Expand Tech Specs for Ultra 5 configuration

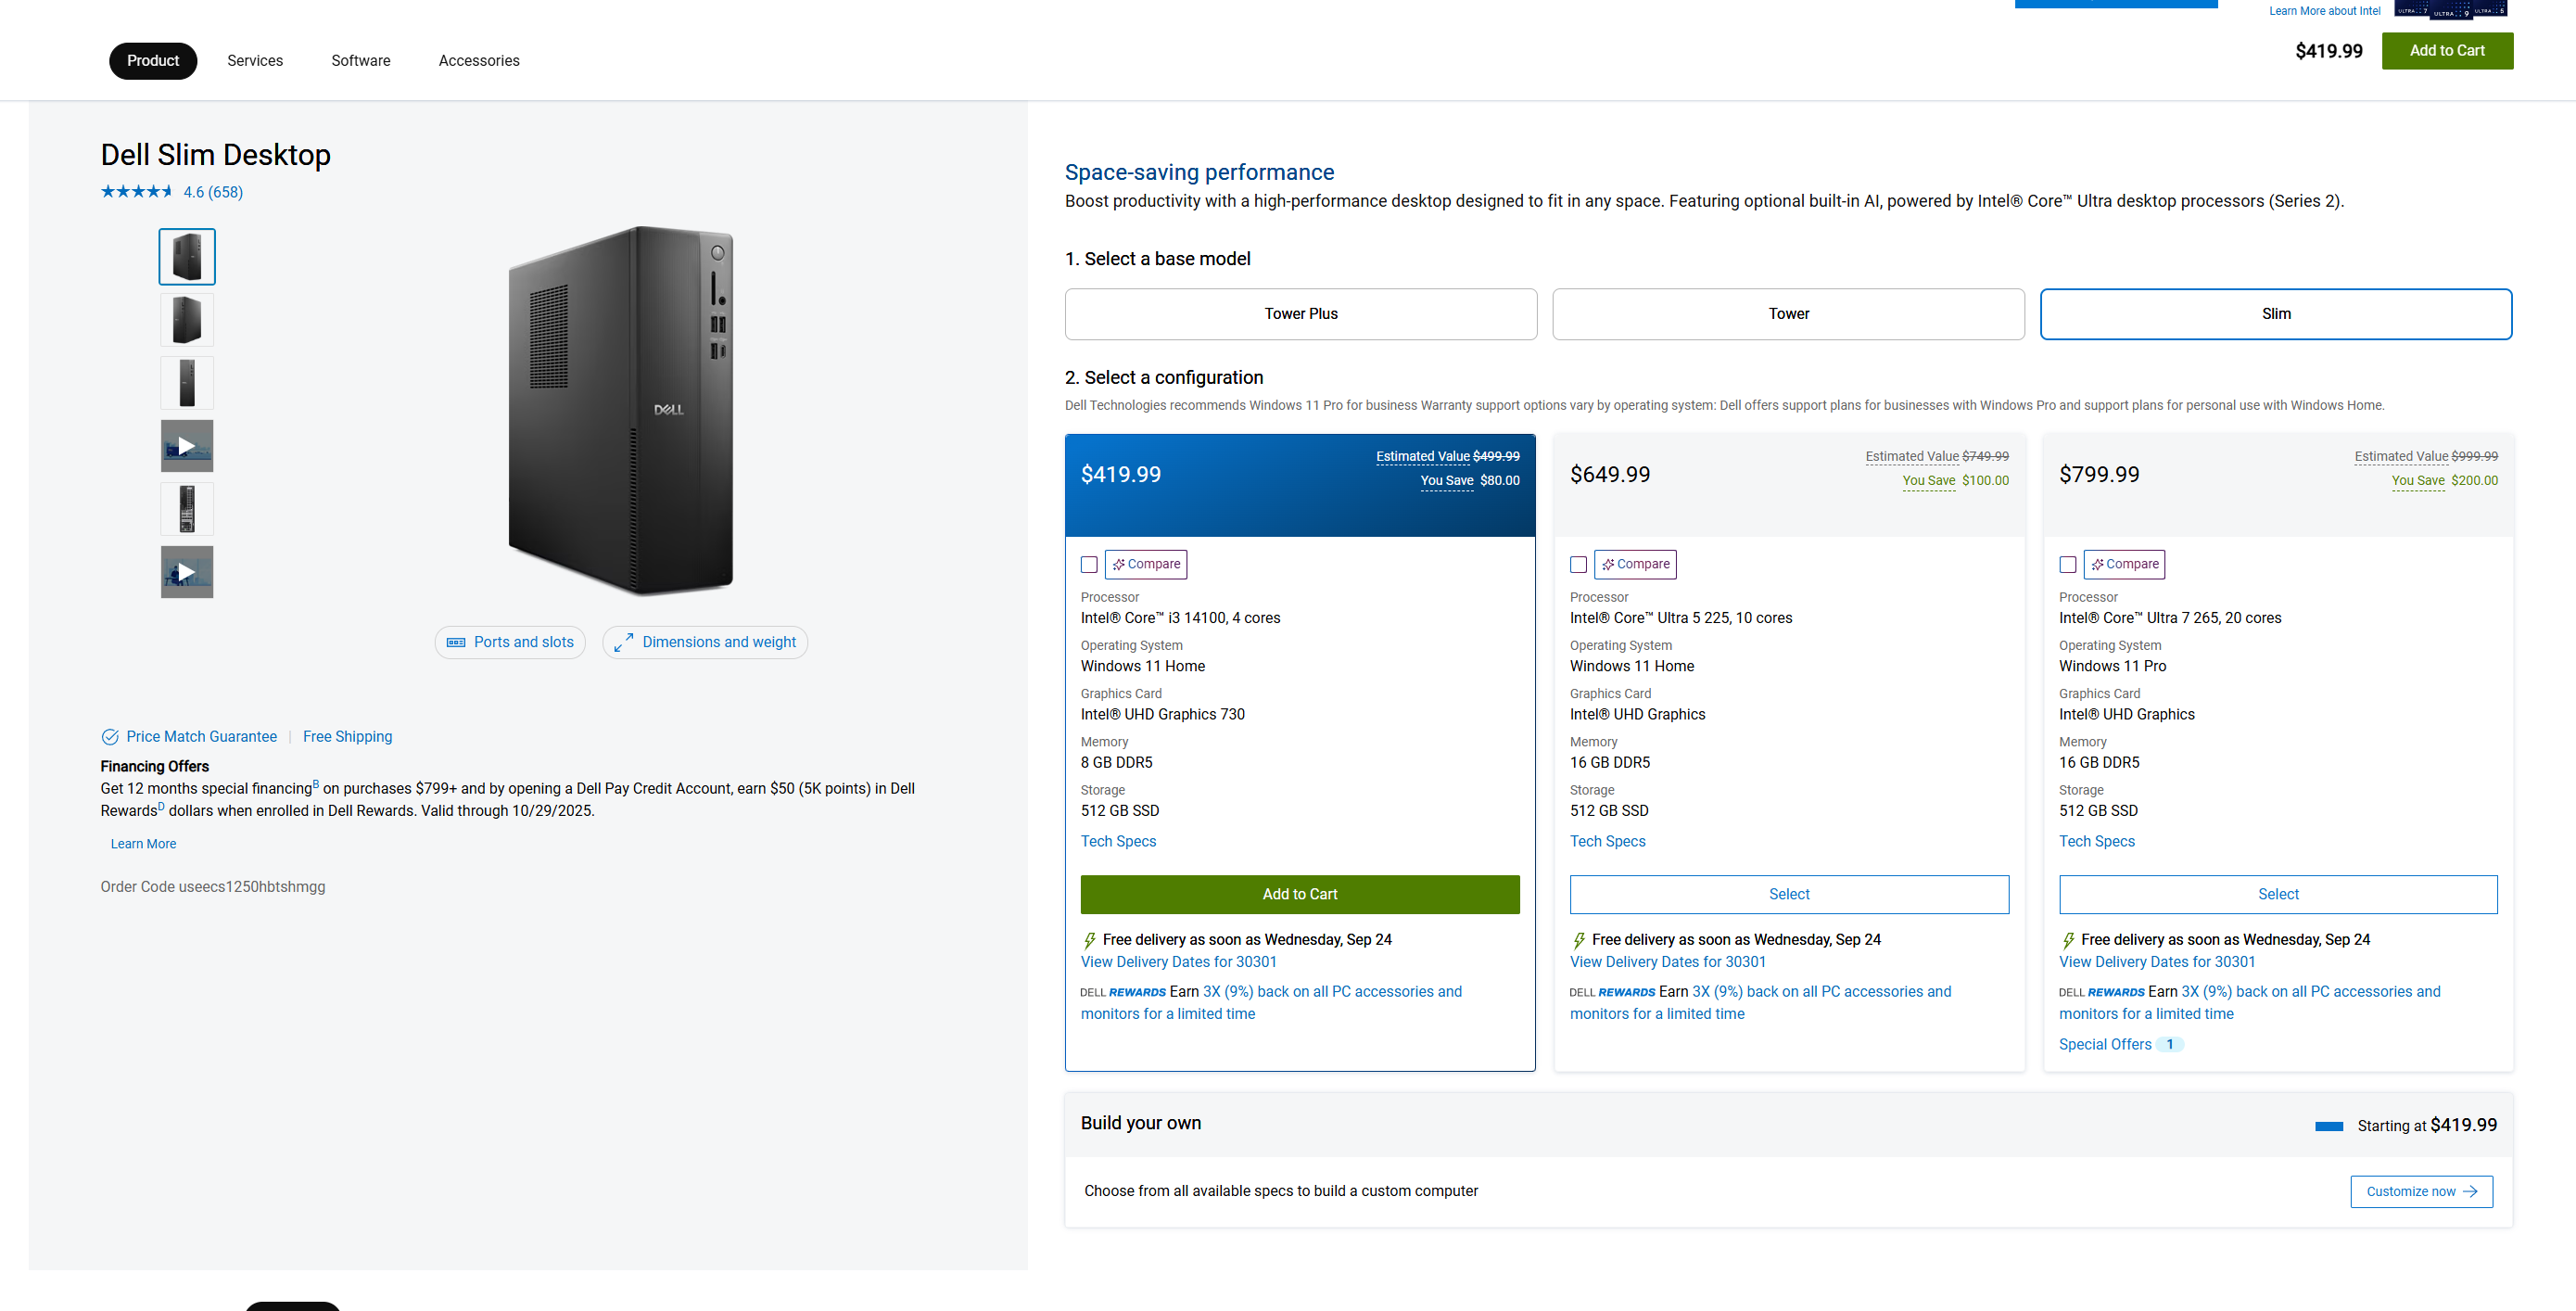[x=1607, y=841]
